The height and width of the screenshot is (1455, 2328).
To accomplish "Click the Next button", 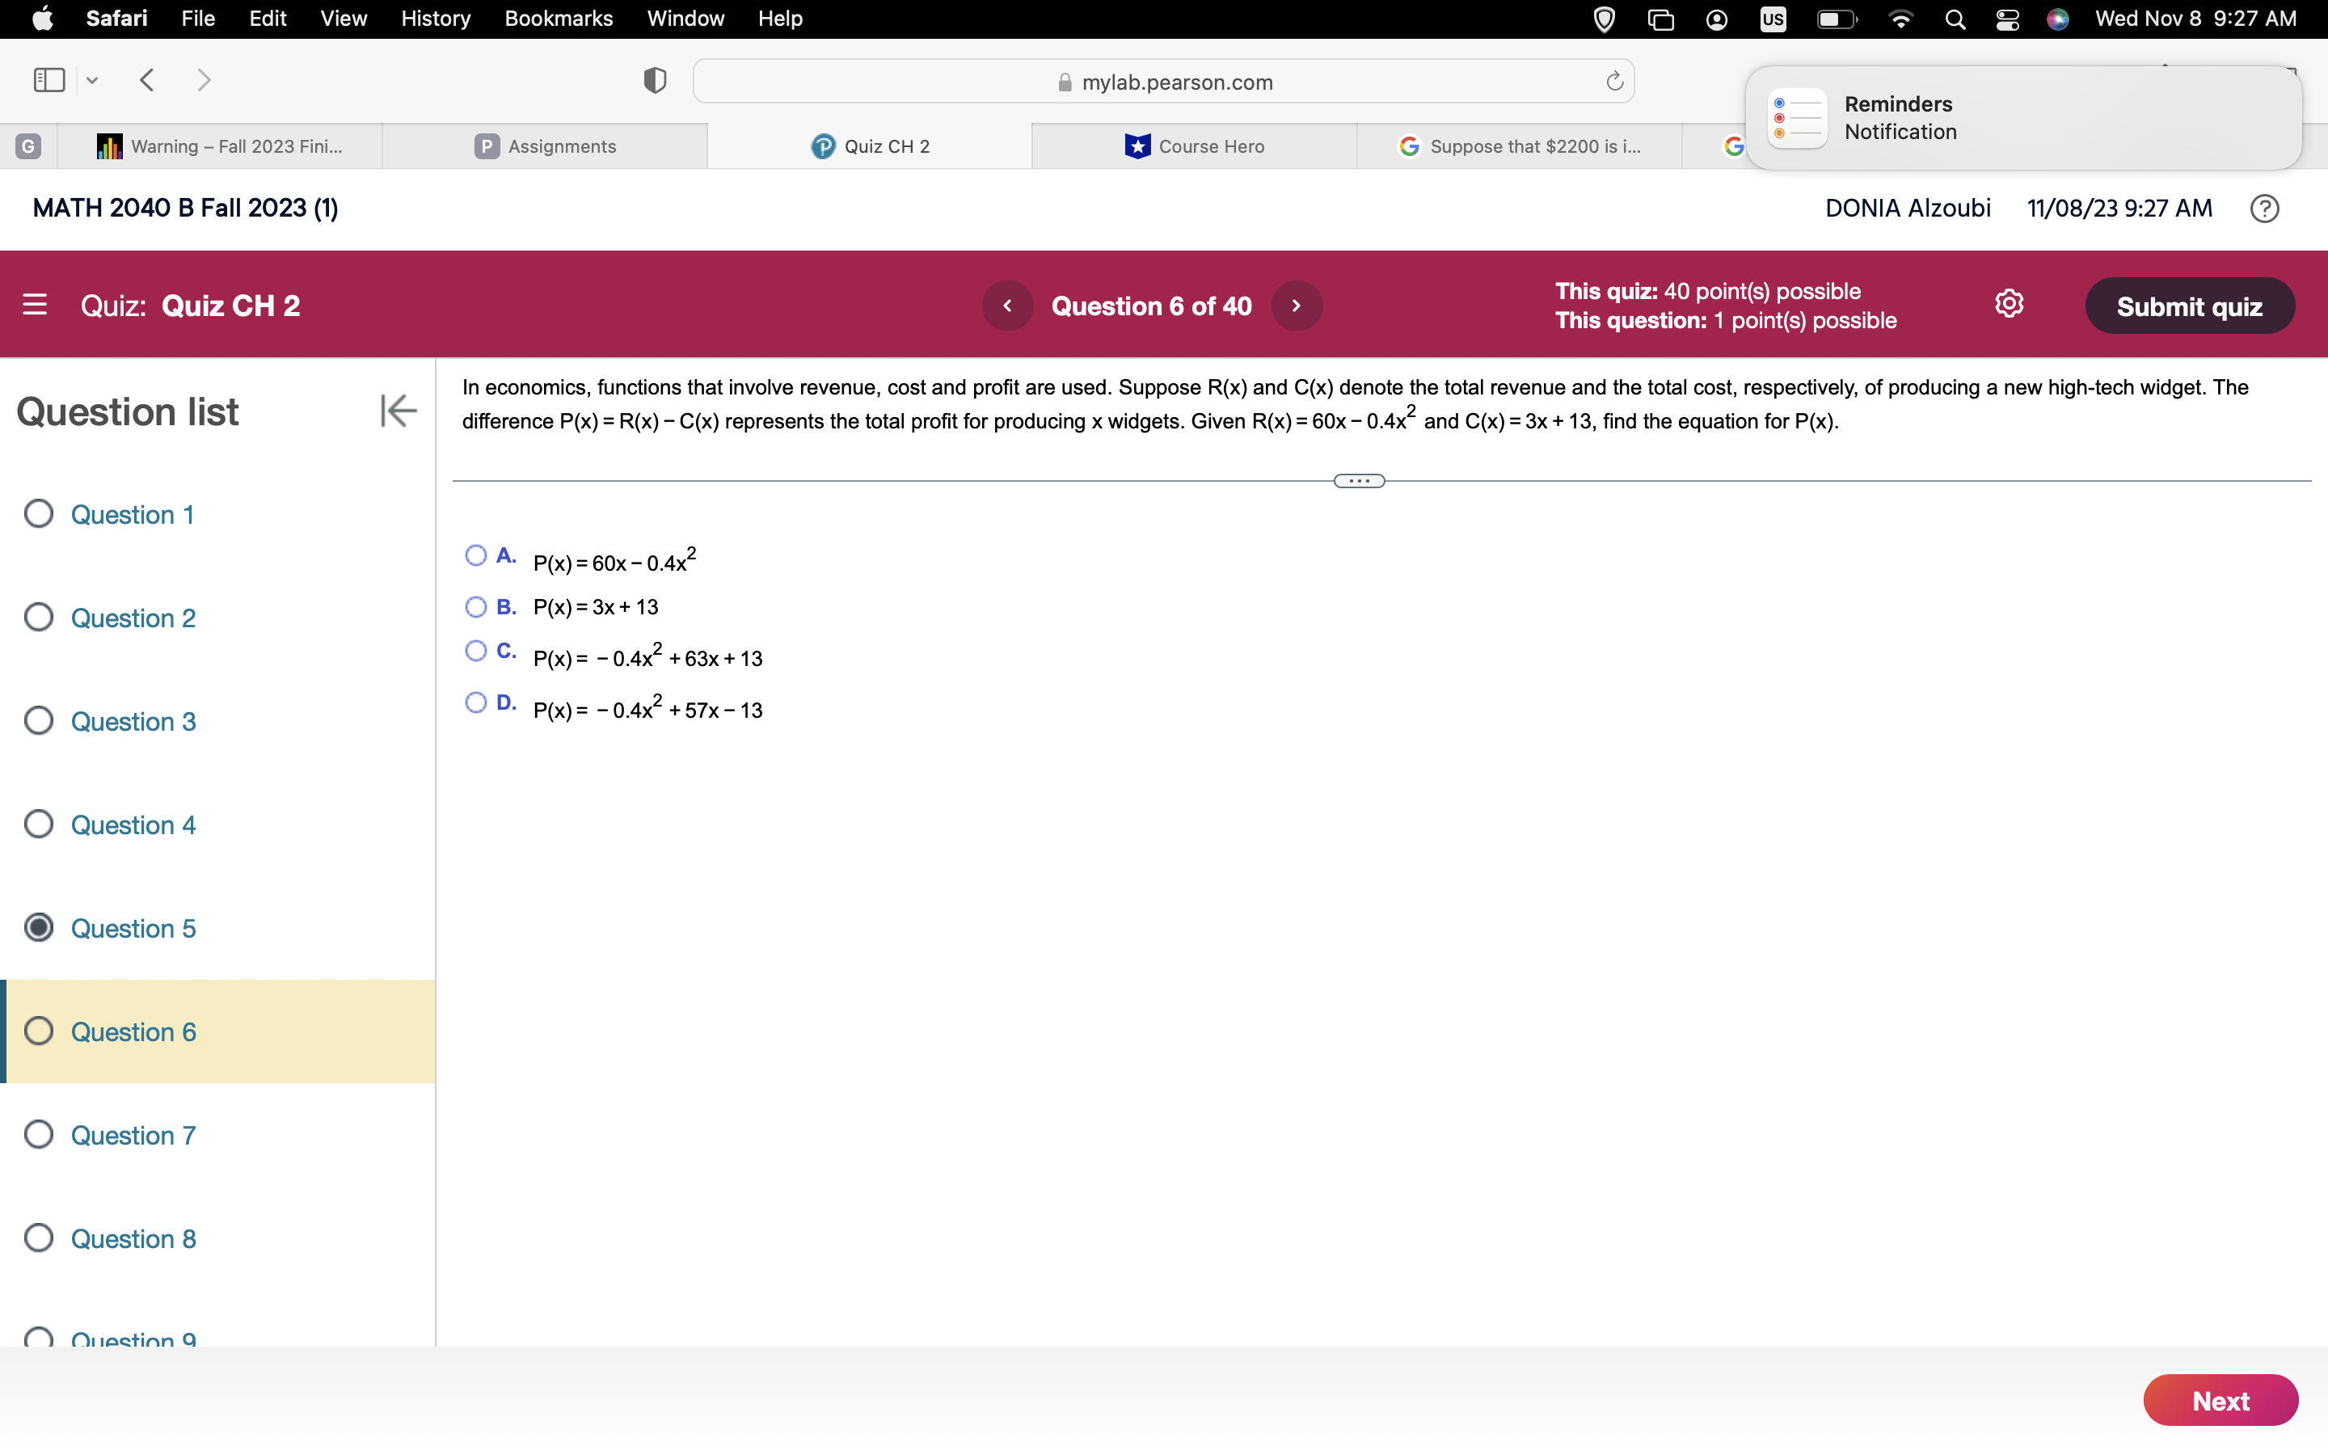I will [2220, 1400].
